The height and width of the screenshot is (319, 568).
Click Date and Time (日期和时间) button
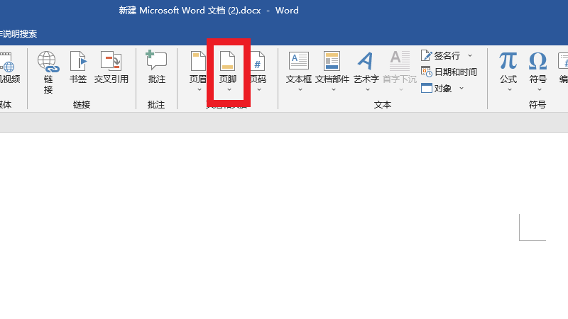449,72
